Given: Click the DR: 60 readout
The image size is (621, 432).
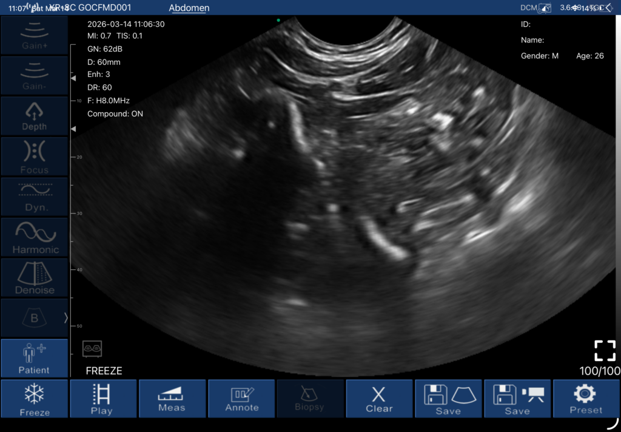Looking at the screenshot, I should [x=99, y=87].
